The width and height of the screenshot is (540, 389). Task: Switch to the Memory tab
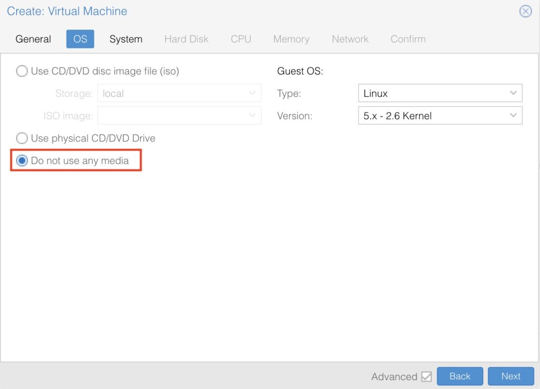tap(291, 39)
